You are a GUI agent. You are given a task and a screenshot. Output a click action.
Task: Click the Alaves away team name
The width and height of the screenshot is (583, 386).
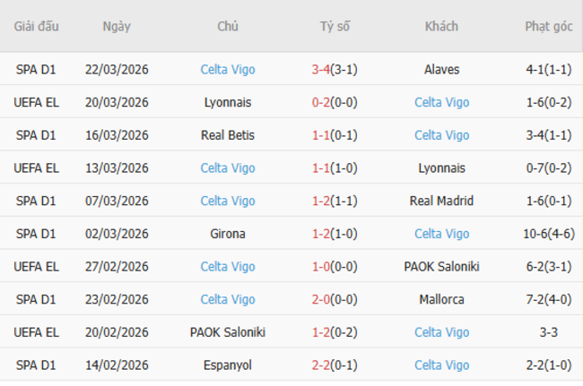pyautogui.click(x=441, y=69)
